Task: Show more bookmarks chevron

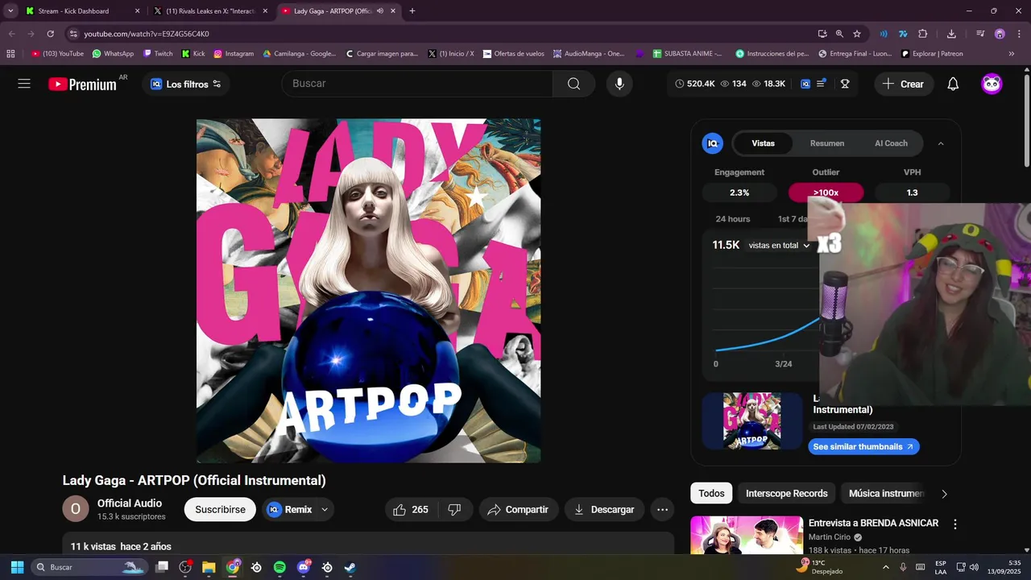Action: tap(1012, 54)
